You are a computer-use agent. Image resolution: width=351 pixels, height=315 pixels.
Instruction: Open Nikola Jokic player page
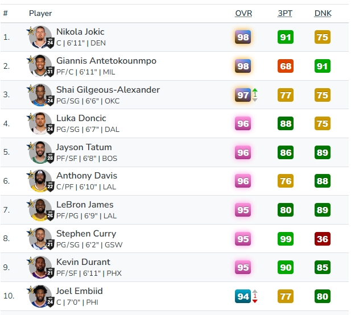point(80,32)
